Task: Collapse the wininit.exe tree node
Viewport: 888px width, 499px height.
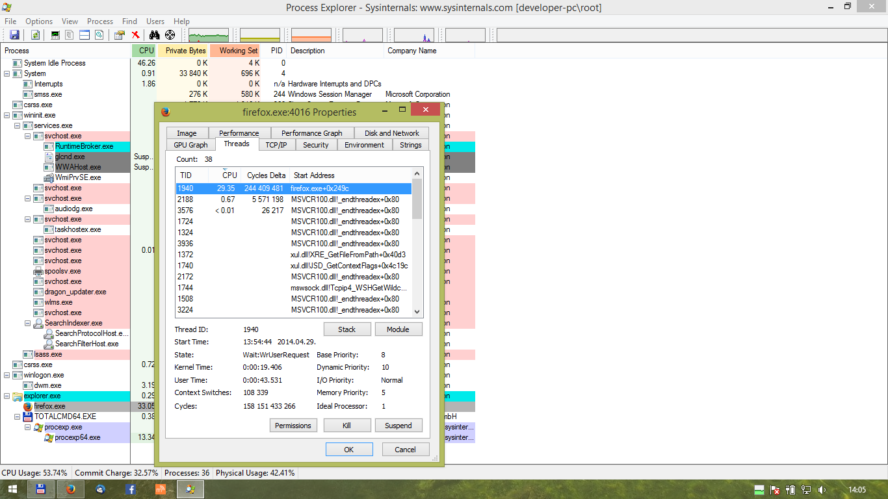Action: [7, 115]
